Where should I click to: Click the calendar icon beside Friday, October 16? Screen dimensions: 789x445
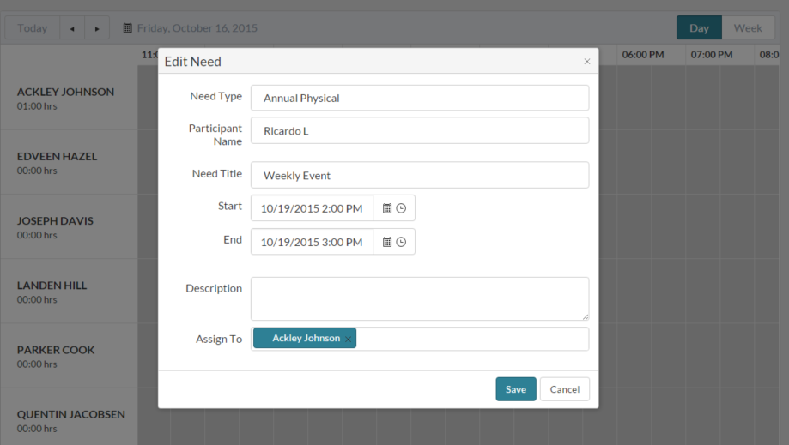(x=128, y=28)
